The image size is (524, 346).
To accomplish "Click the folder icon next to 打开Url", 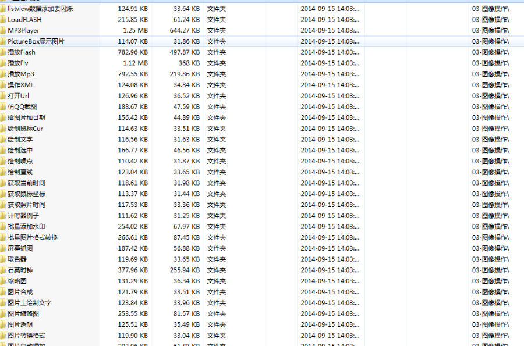I will (3, 96).
